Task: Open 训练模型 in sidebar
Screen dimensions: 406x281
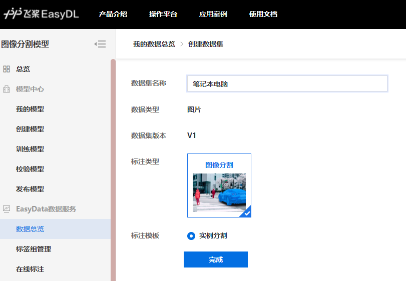Action: tap(30, 149)
